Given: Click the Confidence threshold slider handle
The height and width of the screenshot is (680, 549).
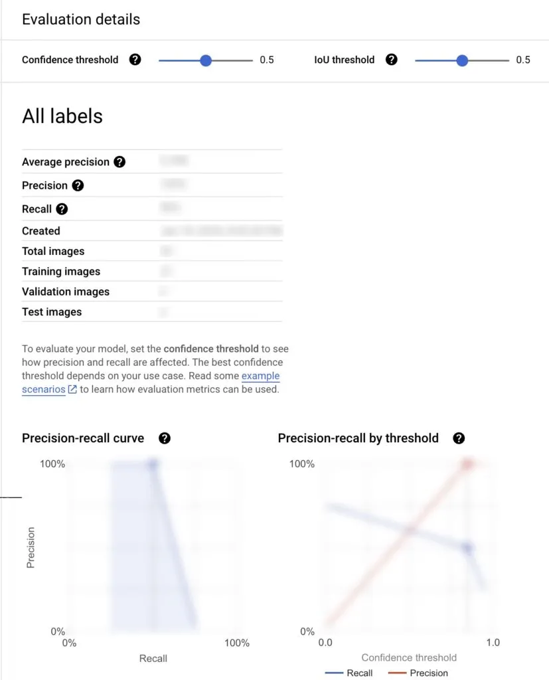Looking at the screenshot, I should tap(206, 60).
